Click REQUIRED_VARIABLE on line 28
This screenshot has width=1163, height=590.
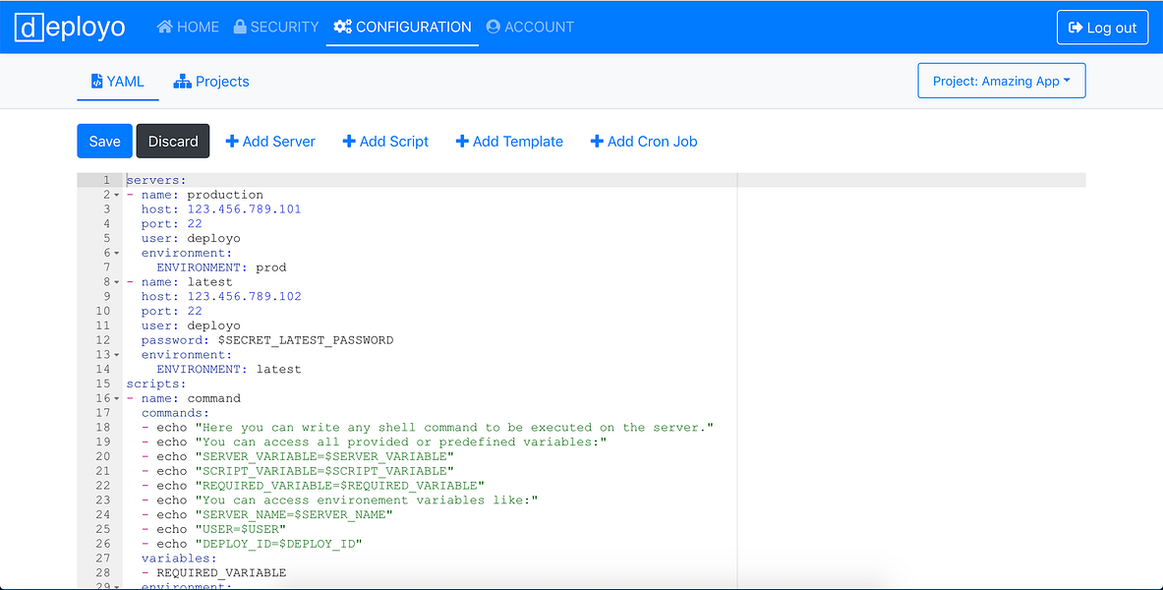[x=221, y=573]
